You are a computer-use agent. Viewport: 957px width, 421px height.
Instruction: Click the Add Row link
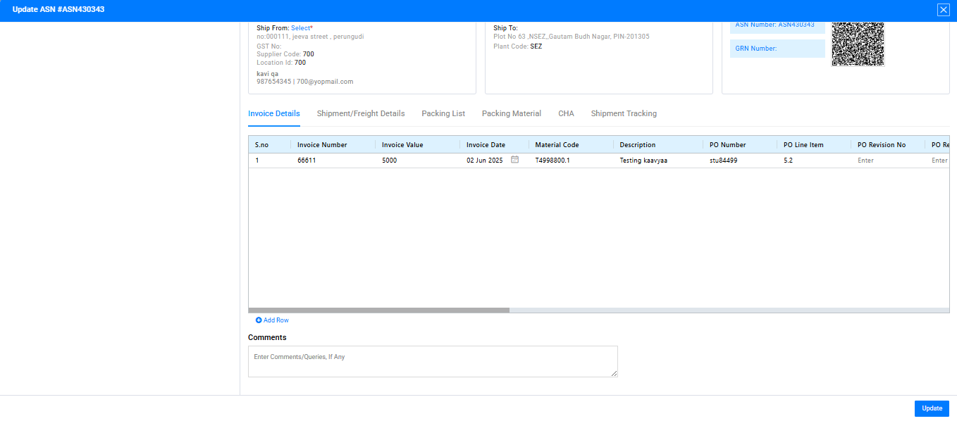pyautogui.click(x=276, y=320)
